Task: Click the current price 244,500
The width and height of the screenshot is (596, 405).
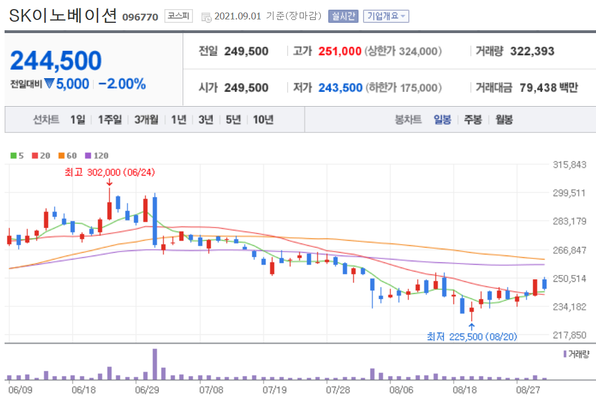Action: click(56, 61)
